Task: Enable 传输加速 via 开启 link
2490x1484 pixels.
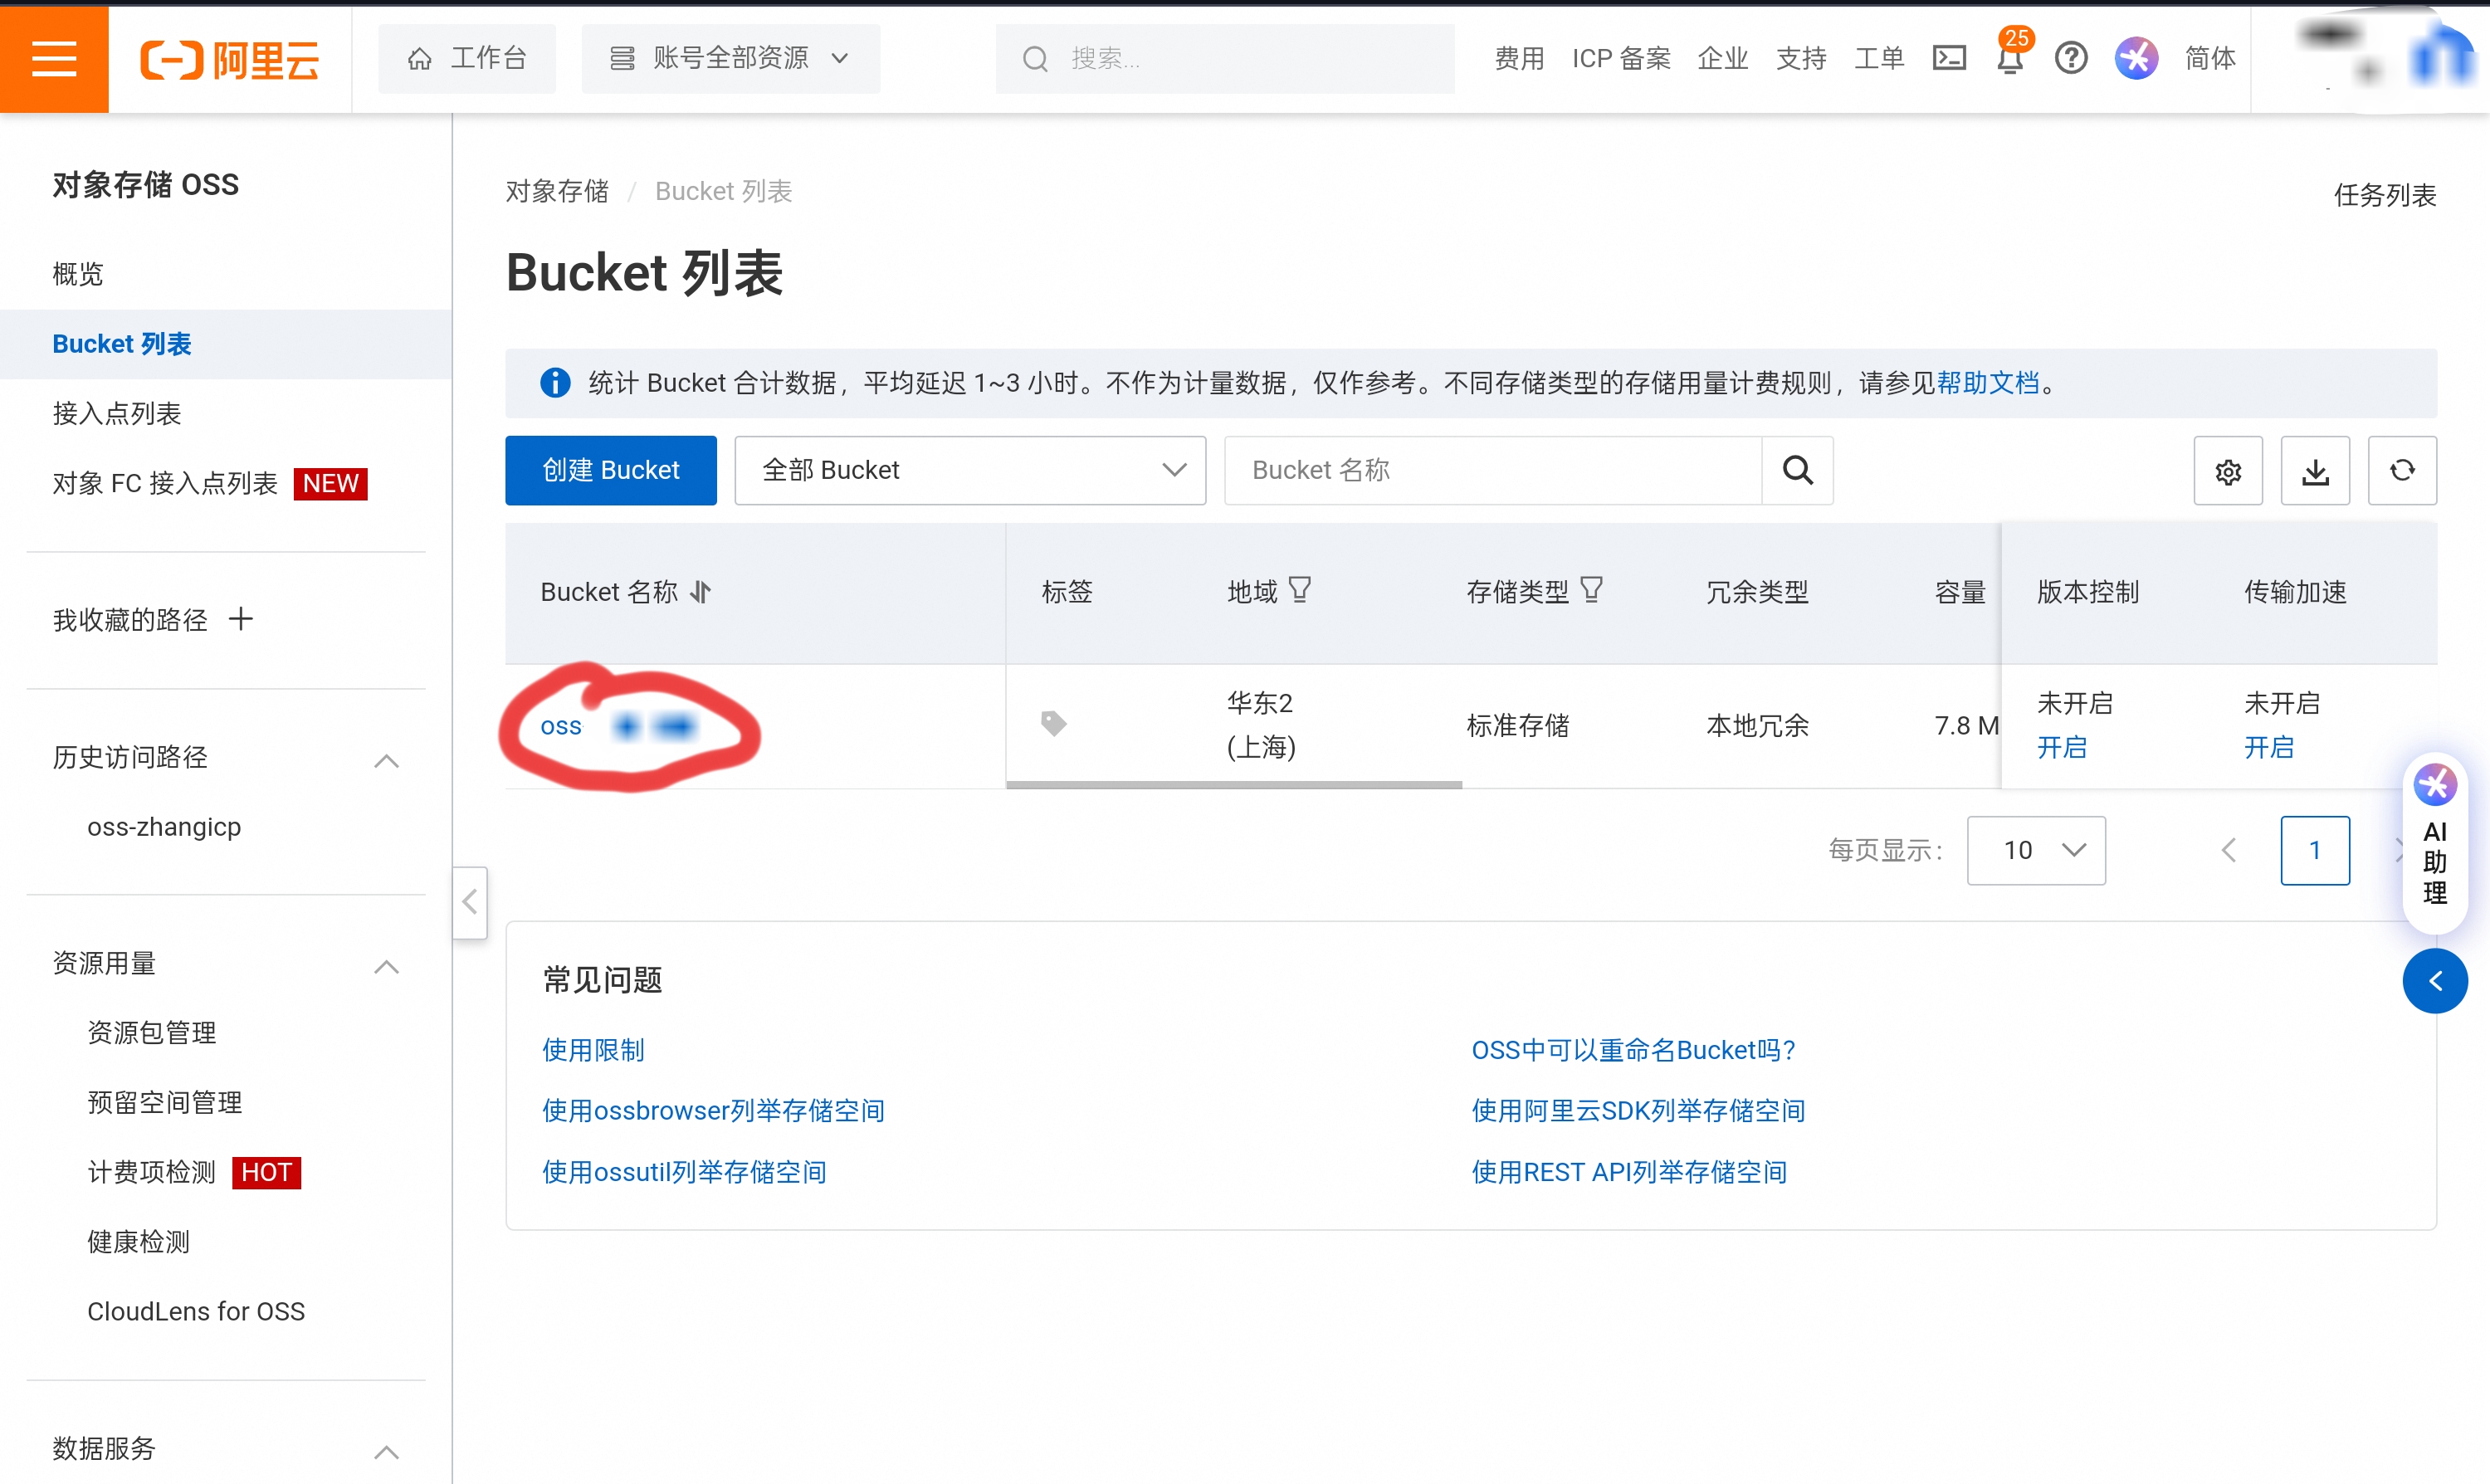Action: pyautogui.click(x=2269, y=748)
